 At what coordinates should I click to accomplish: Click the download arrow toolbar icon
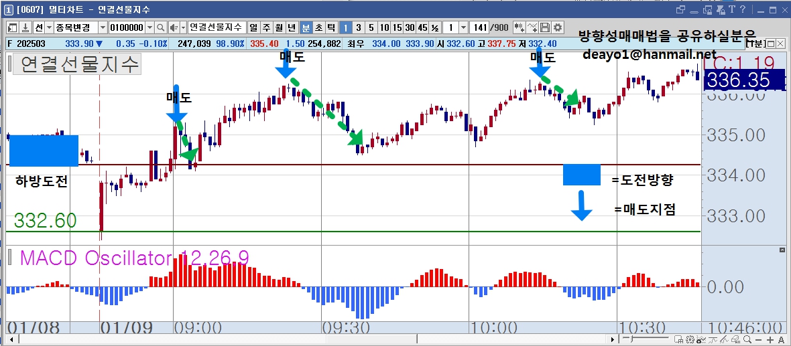pos(25,27)
